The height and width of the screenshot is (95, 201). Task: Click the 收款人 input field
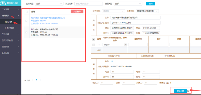106,83
